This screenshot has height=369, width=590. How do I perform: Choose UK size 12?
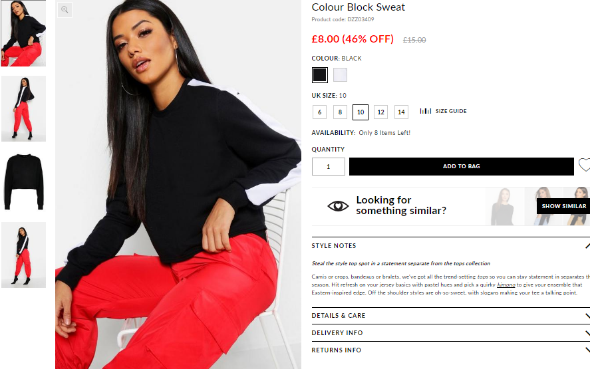click(380, 112)
